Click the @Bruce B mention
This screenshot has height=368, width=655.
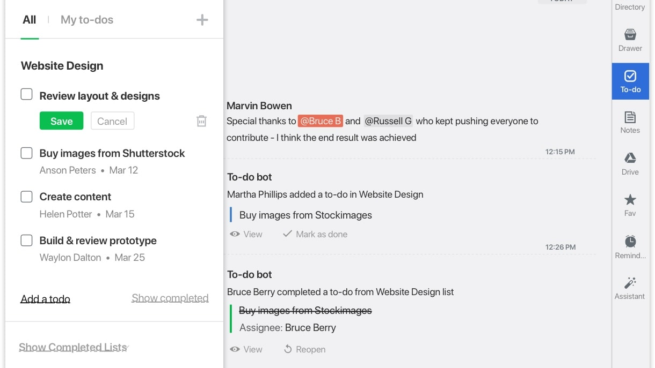coord(320,121)
